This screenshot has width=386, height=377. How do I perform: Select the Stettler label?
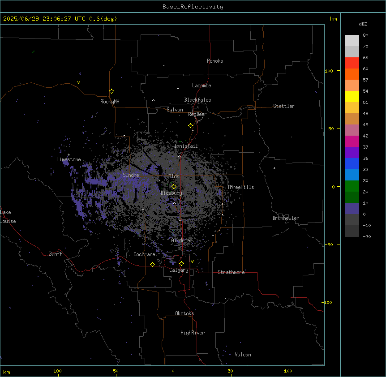284,106
